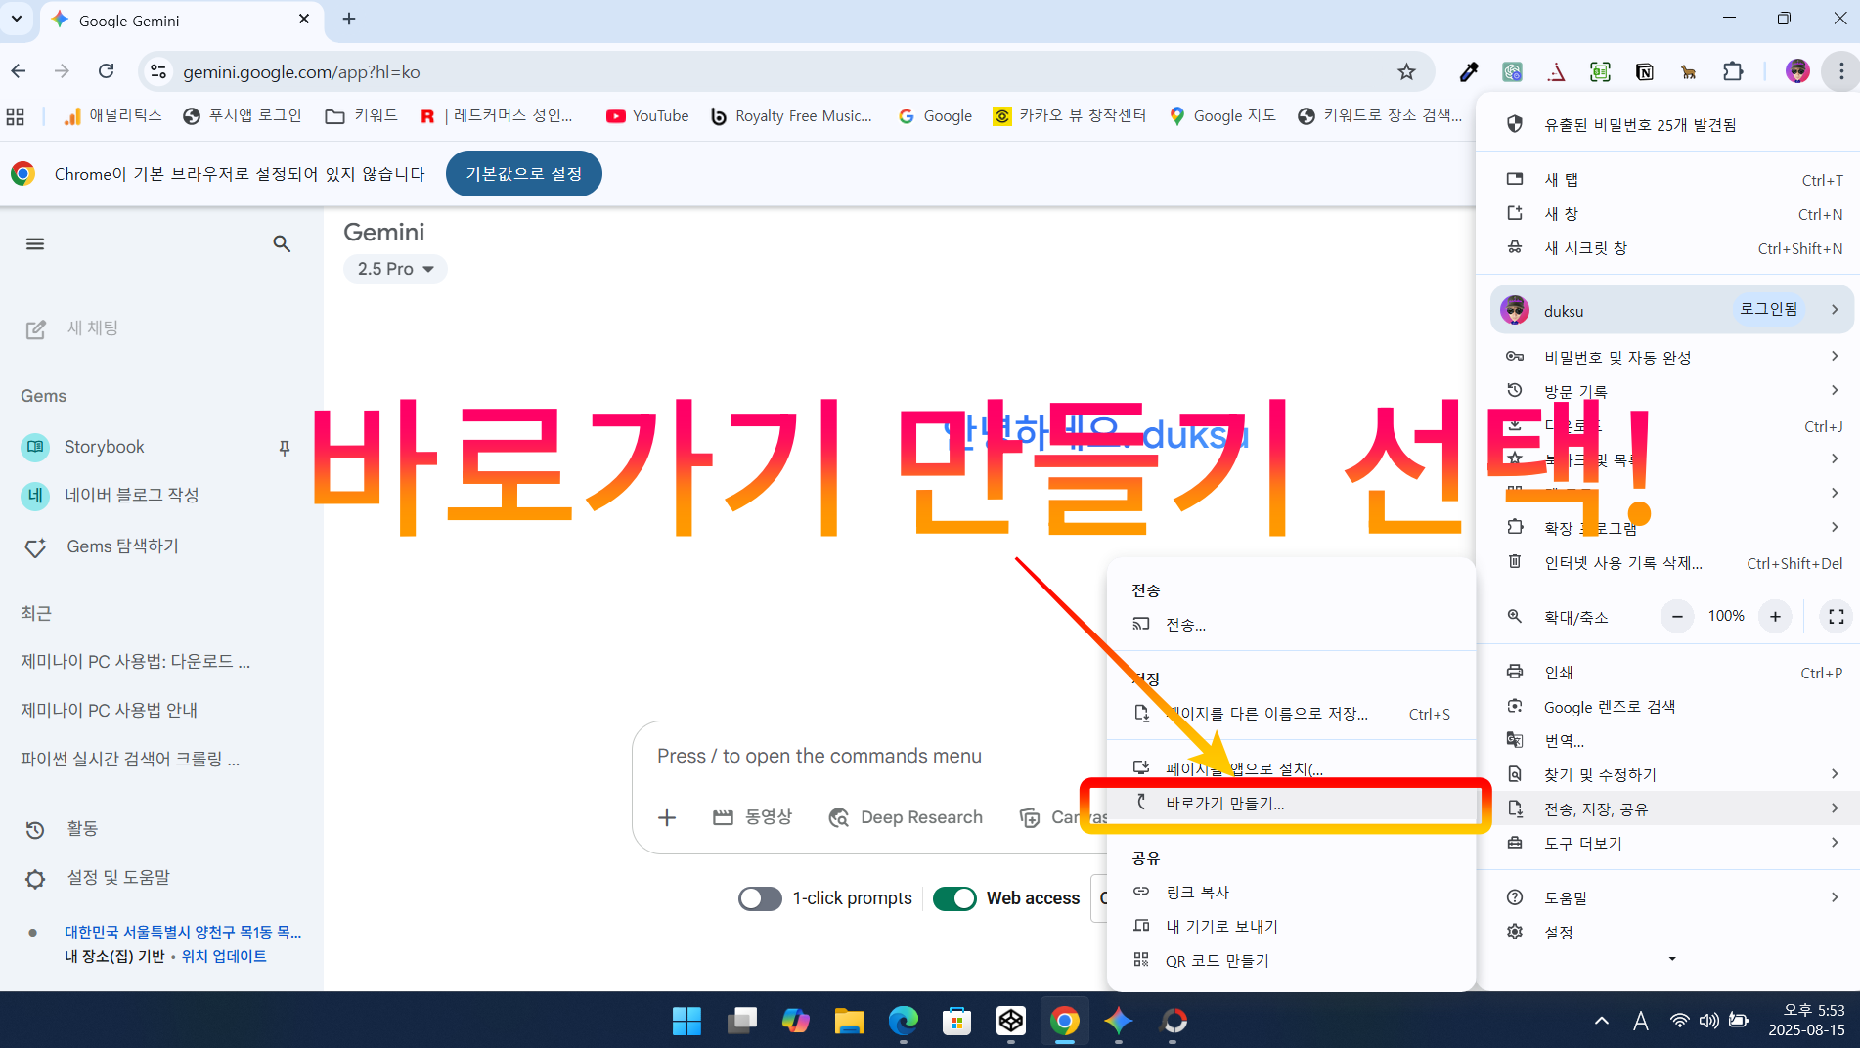1860x1048 pixels.
Task: Open the apps grid icon in bookmarks bar
Action: point(16,116)
